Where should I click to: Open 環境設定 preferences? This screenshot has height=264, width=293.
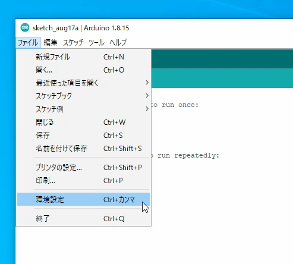click(x=83, y=199)
